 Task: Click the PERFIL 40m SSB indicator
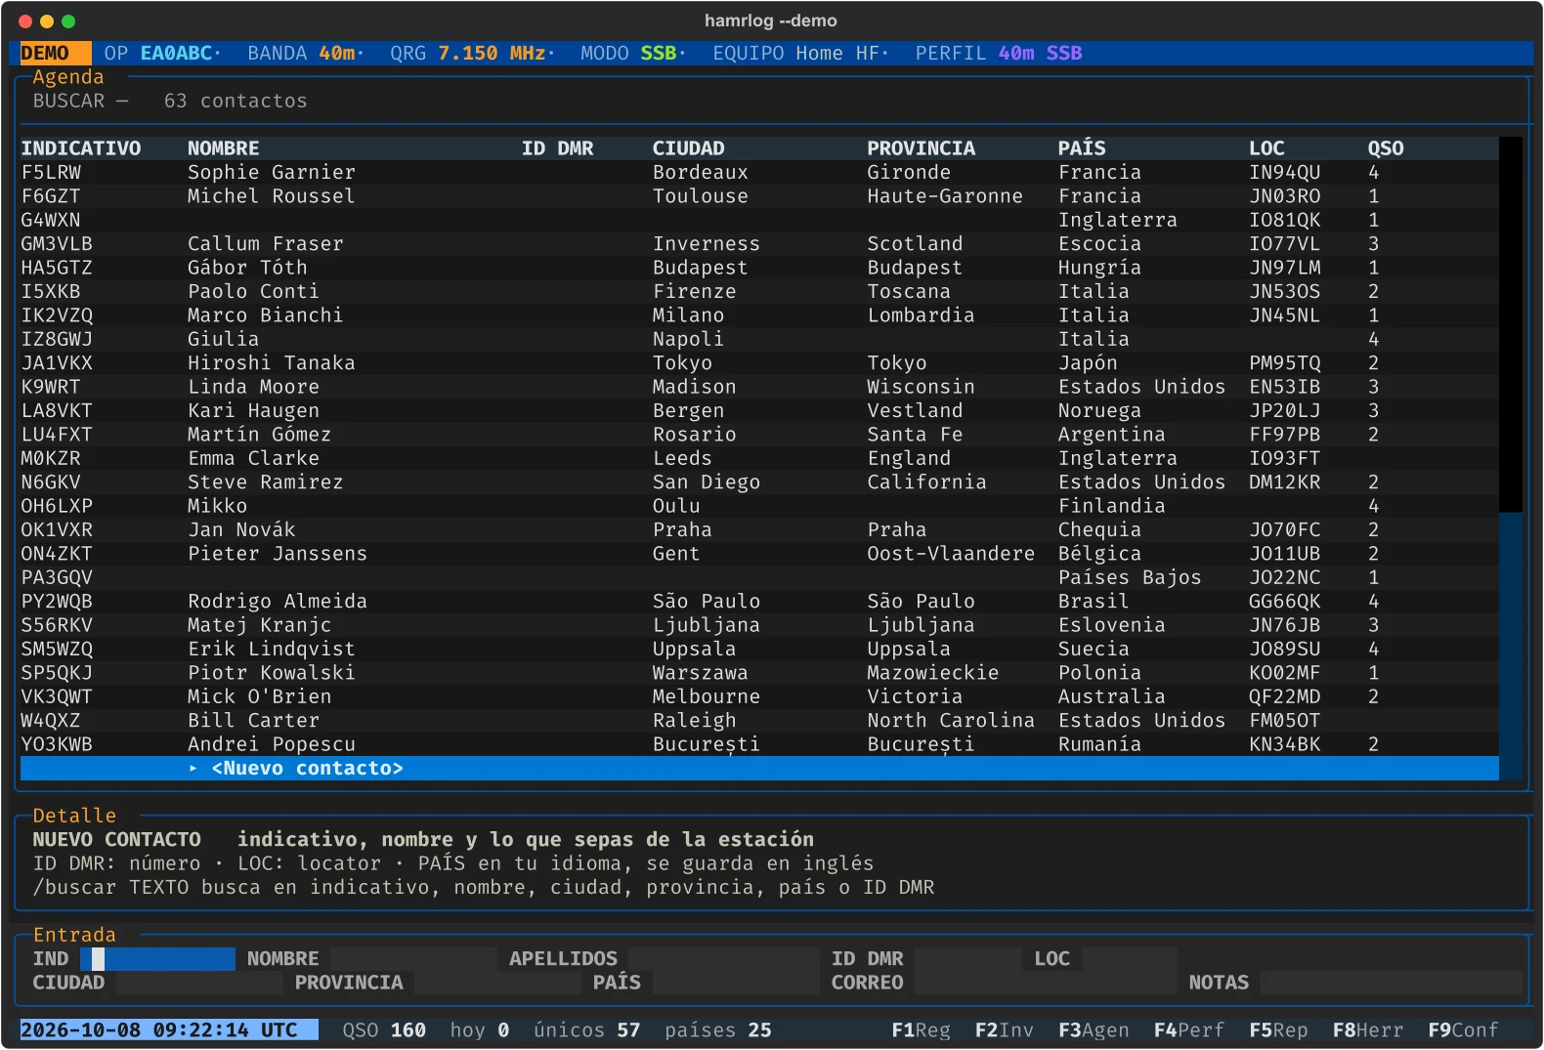999,54
